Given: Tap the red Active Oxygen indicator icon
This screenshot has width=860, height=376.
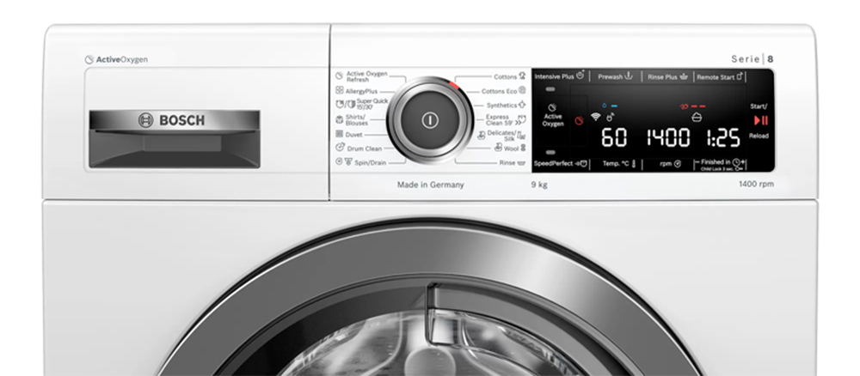Looking at the screenshot, I should [x=579, y=120].
